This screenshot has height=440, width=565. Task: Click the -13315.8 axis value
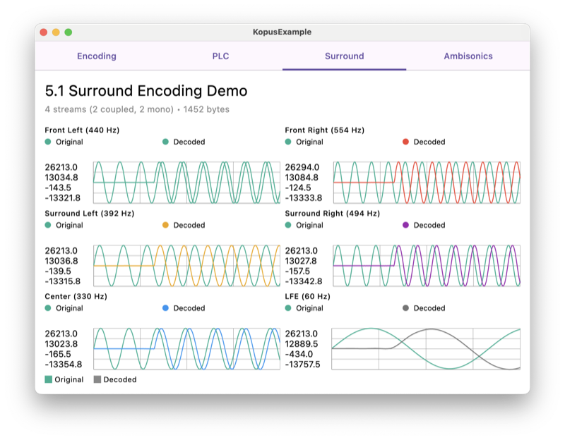pos(63,281)
